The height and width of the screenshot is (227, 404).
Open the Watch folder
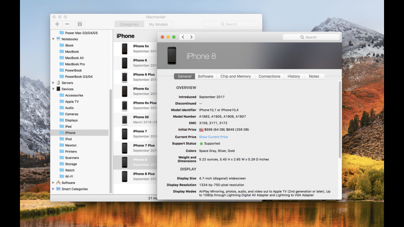tap(67, 170)
